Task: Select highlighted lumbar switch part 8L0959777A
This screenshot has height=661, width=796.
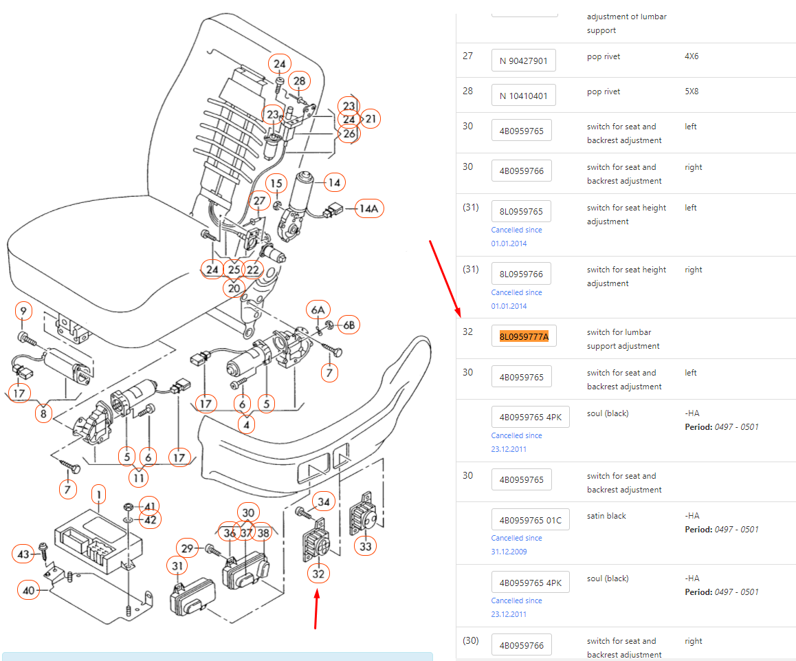Action: point(523,336)
